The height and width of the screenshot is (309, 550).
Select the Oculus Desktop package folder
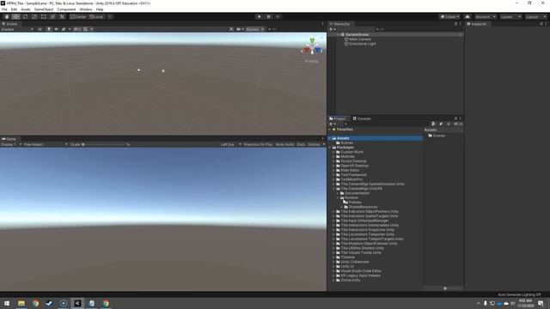click(353, 161)
